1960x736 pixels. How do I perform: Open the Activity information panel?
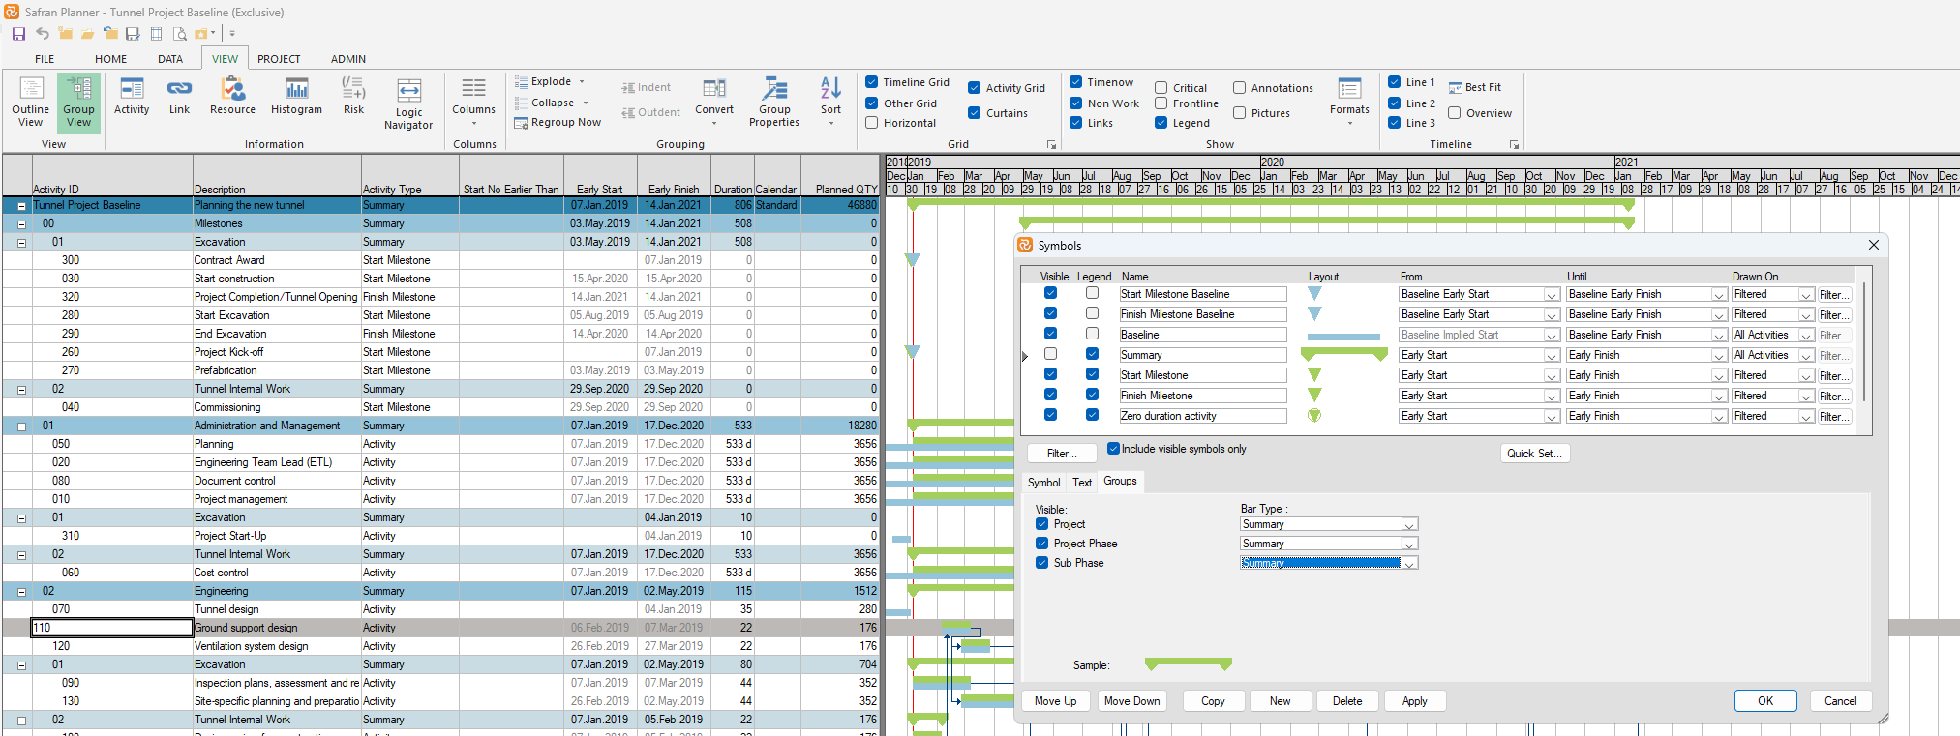click(x=132, y=97)
